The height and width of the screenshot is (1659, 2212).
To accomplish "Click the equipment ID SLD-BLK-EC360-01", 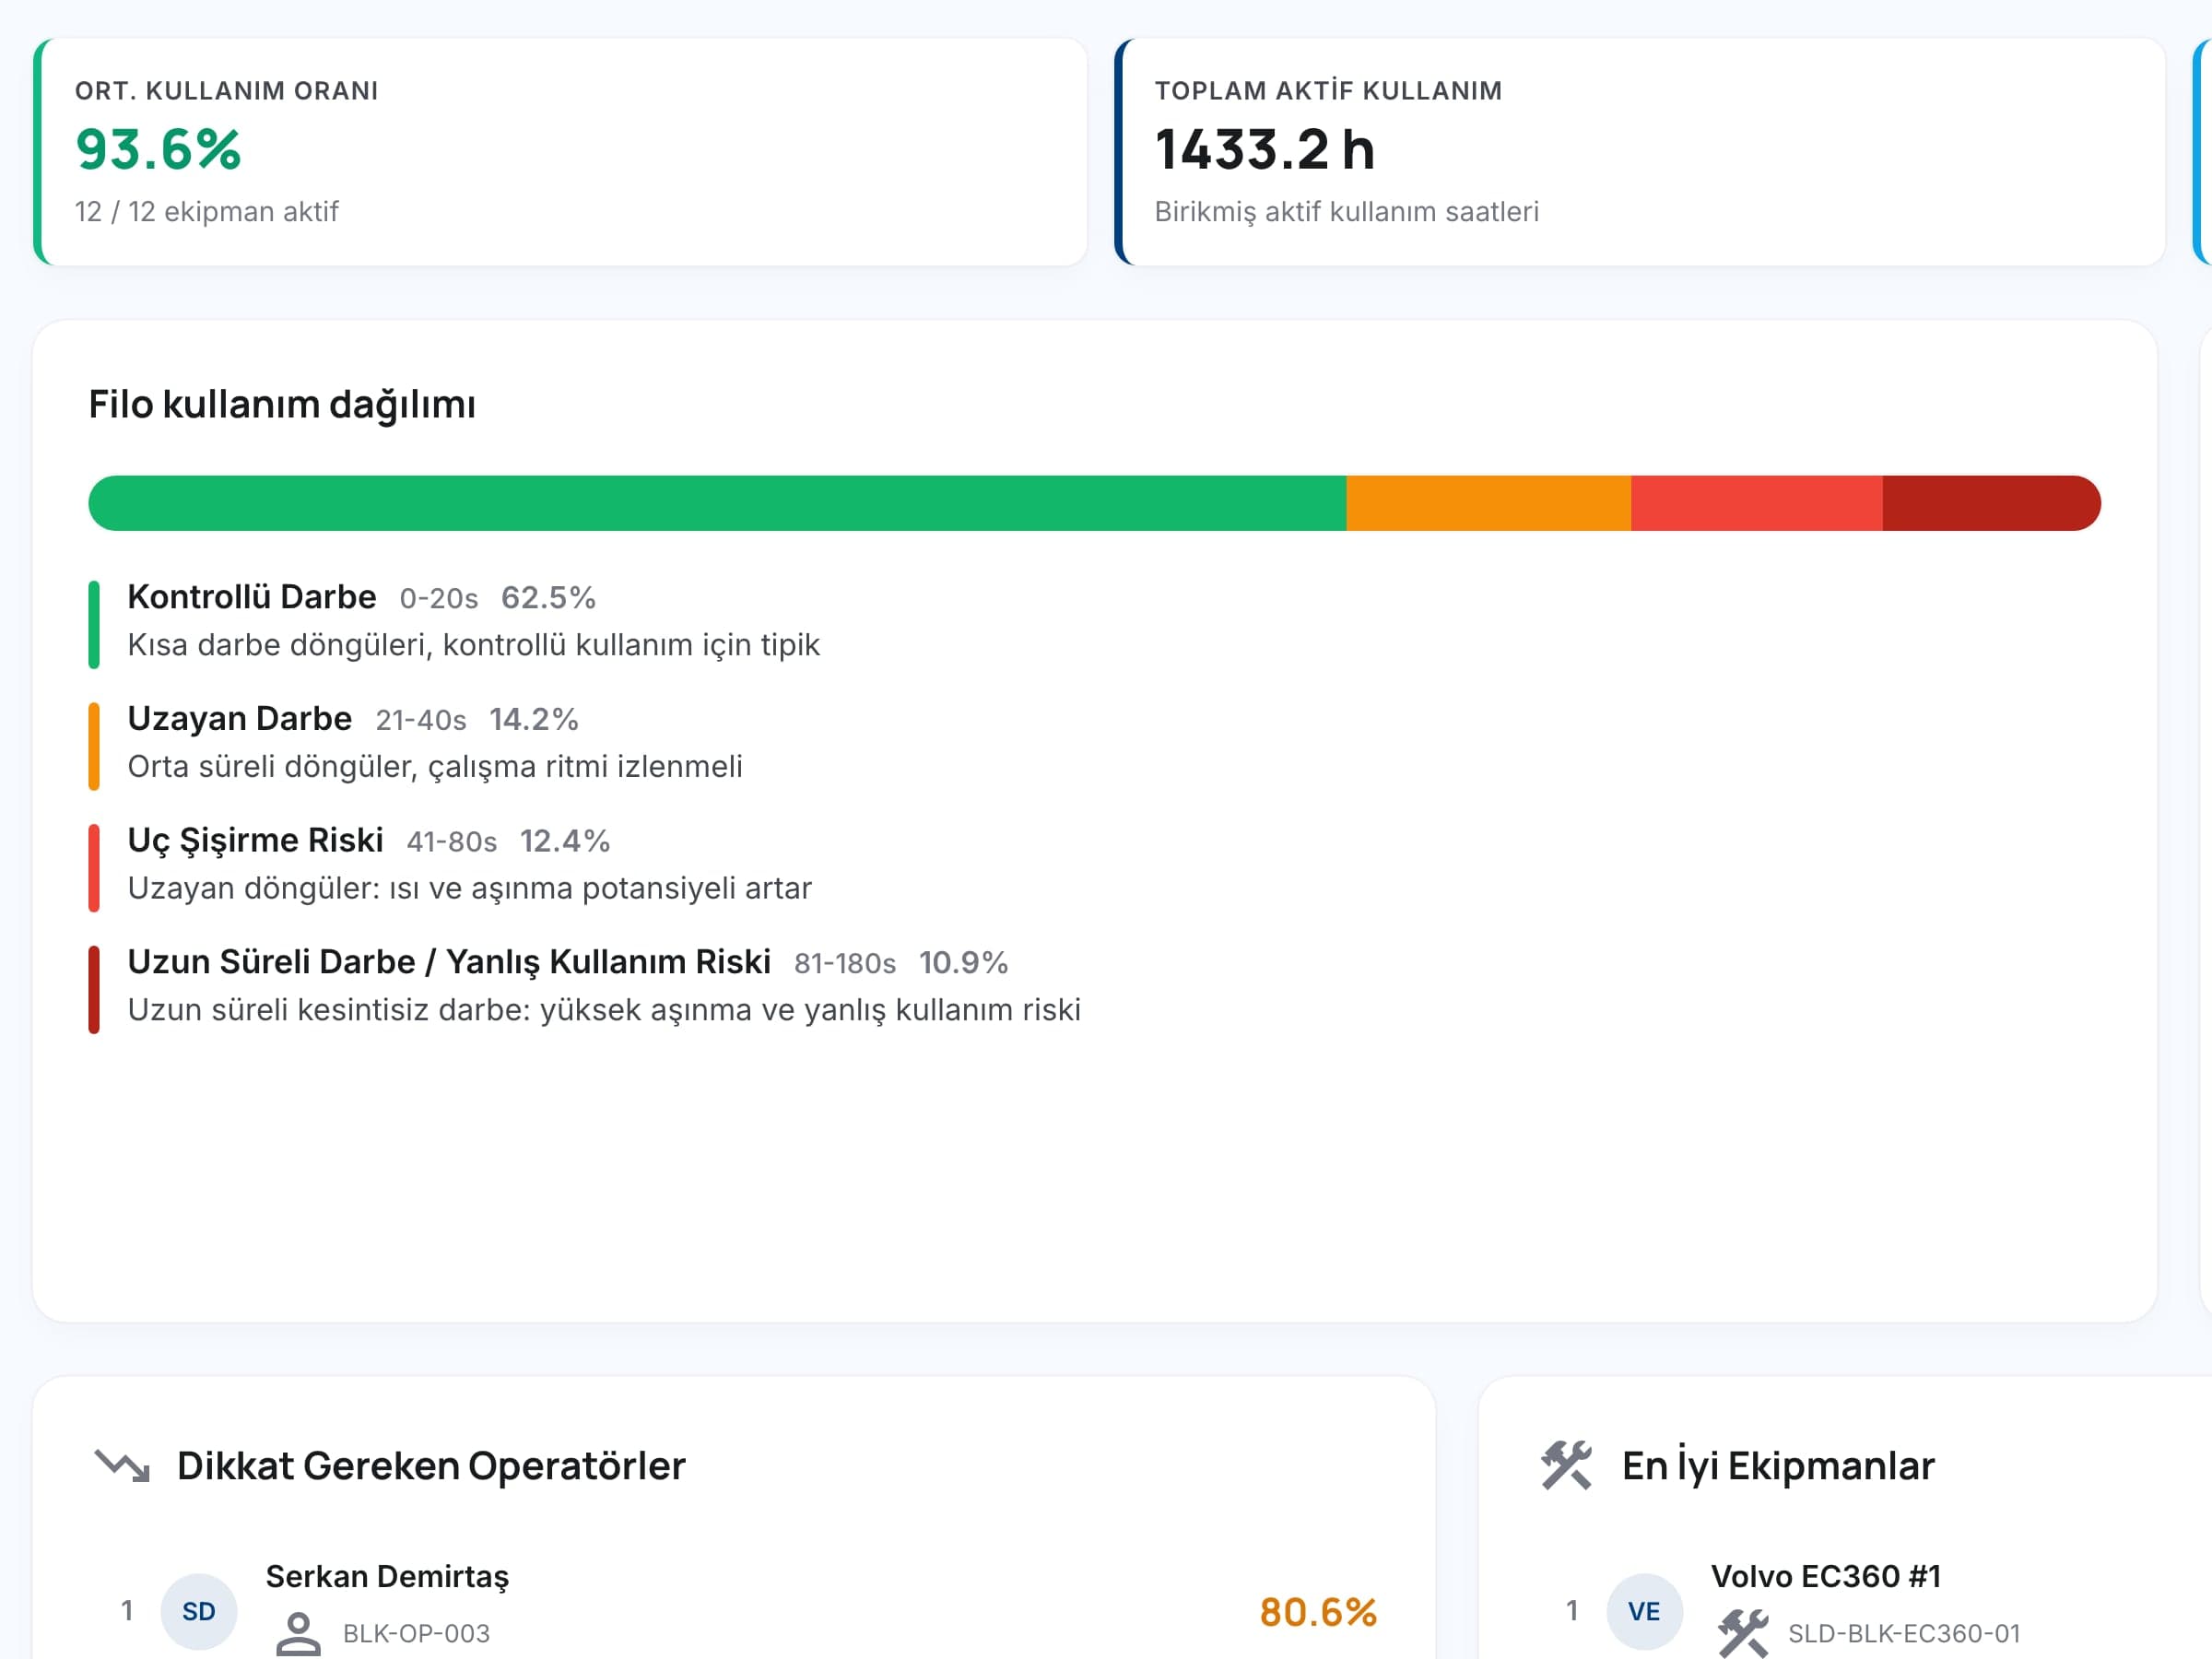I will coord(1904,1634).
